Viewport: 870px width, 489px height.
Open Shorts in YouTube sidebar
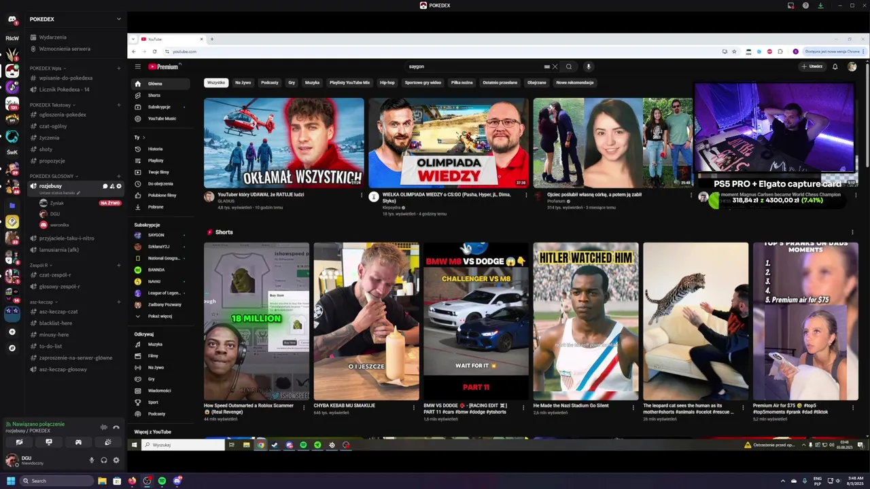coord(162,95)
